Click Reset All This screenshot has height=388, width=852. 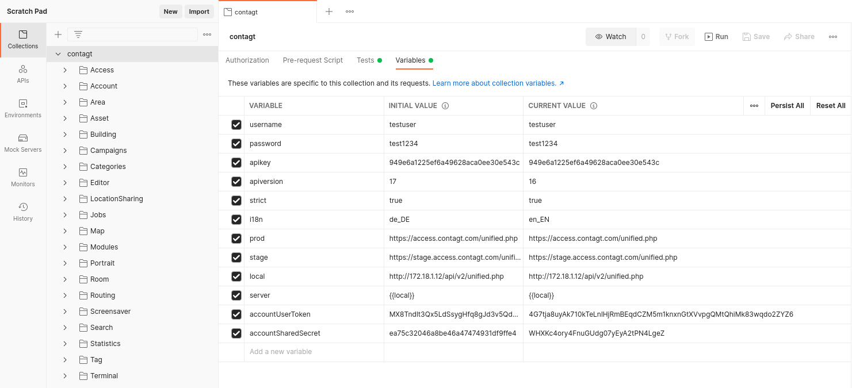pyautogui.click(x=831, y=106)
